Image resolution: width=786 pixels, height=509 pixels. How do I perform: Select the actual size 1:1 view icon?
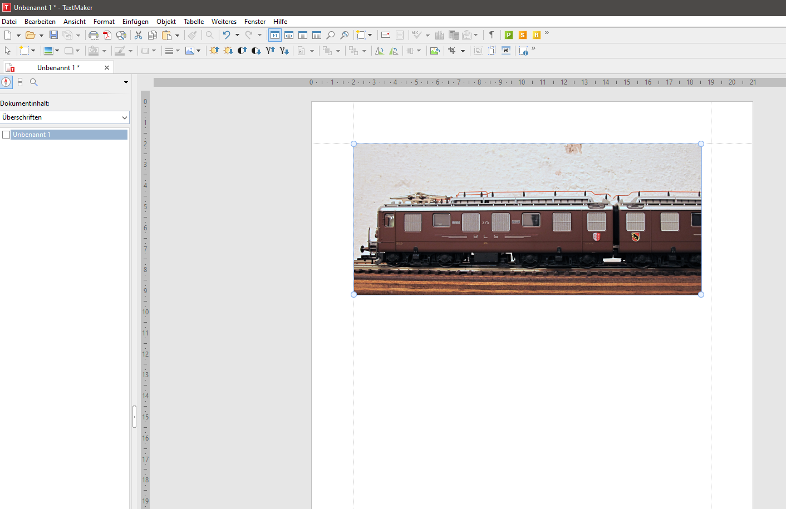pos(275,35)
